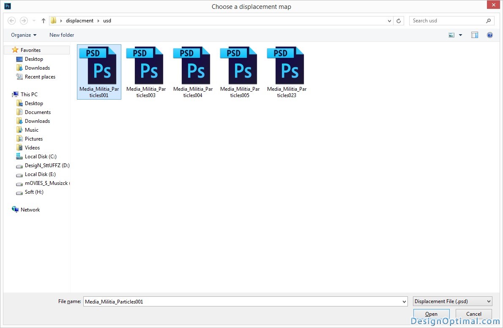Open the help icon
Viewport: 503px width, 328px height.
click(x=490, y=35)
